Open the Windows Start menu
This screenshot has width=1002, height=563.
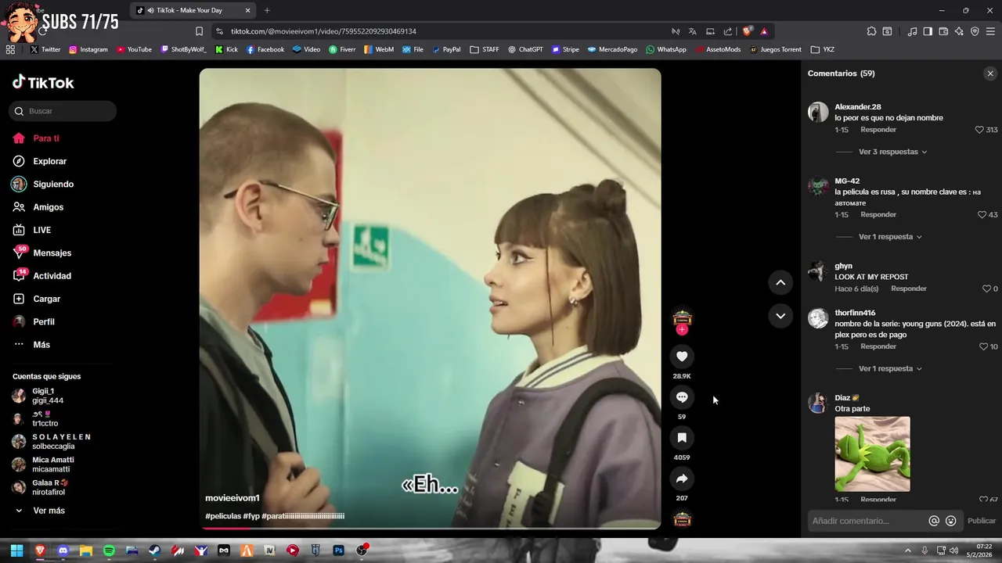pos(16,550)
